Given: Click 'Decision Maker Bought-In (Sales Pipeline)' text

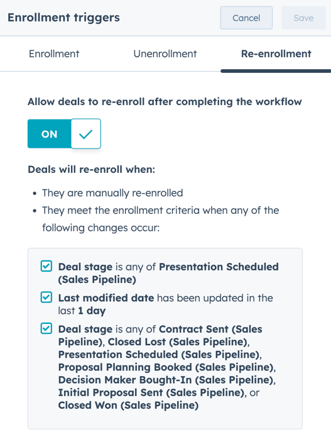Looking at the screenshot, I should 165,380.
